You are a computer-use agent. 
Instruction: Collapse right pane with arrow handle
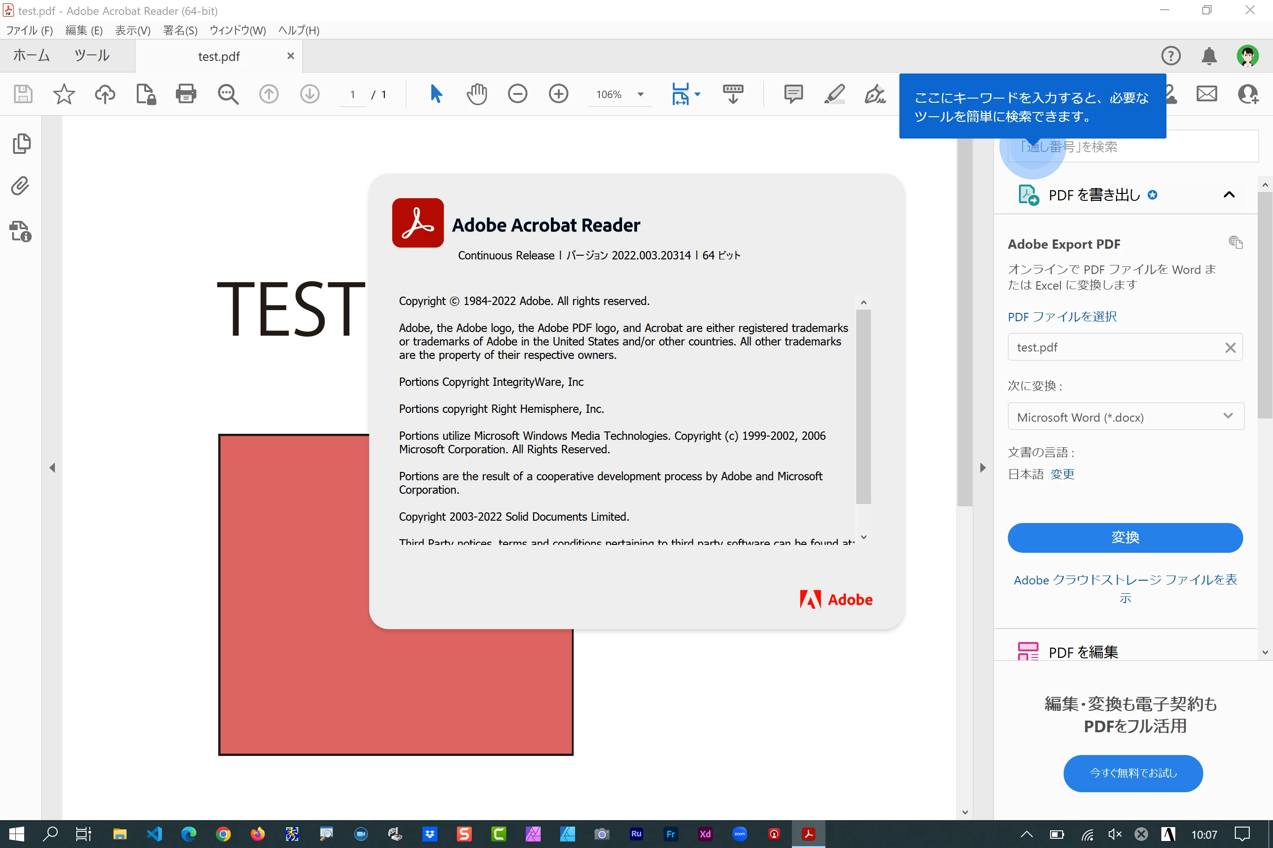[982, 468]
